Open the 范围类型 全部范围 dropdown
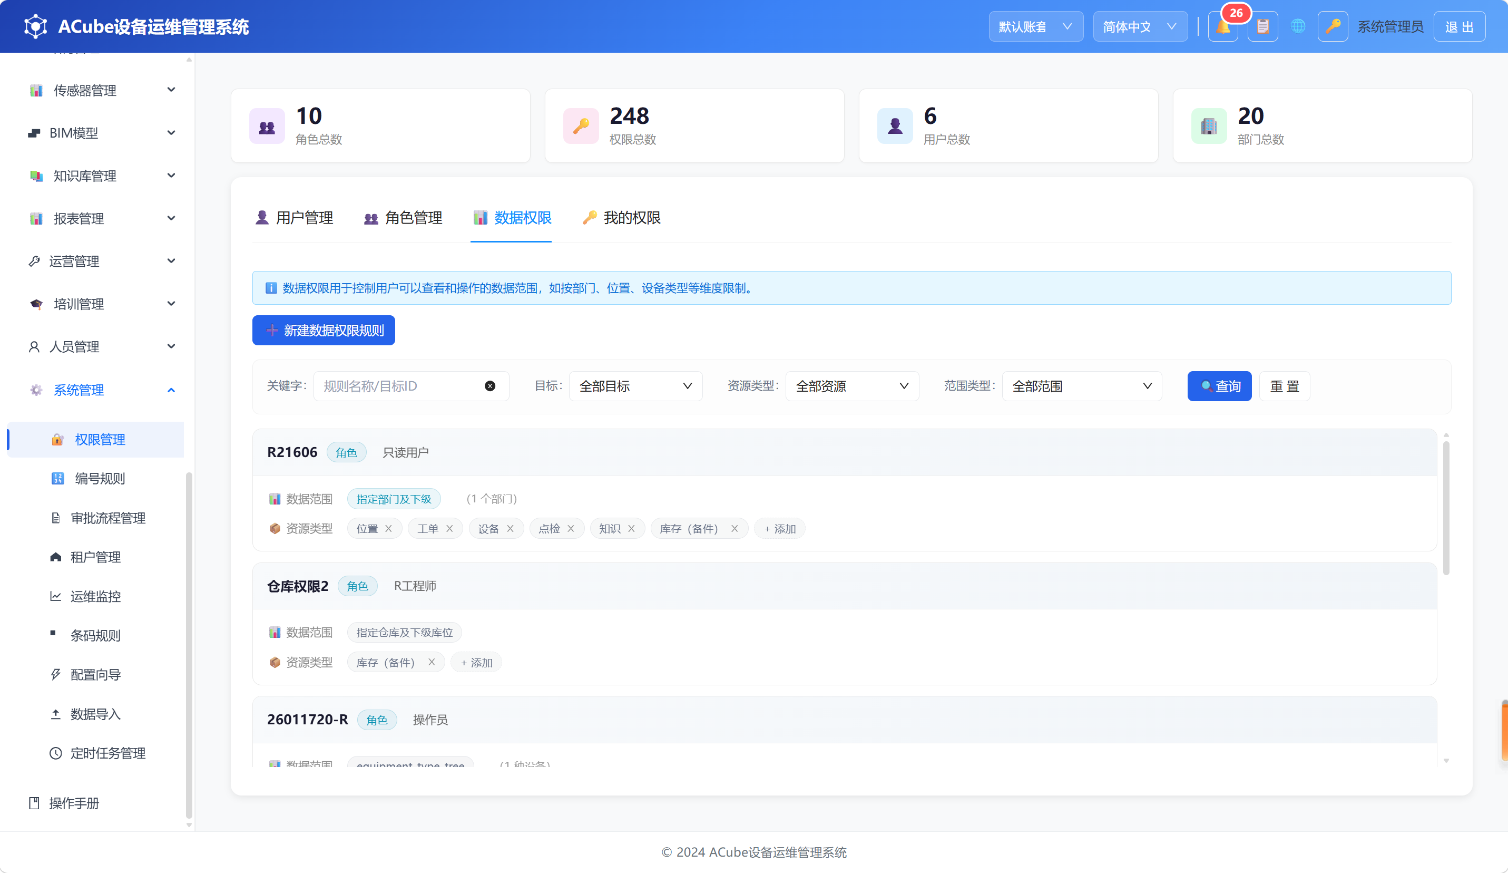This screenshot has height=873, width=1508. tap(1082, 386)
